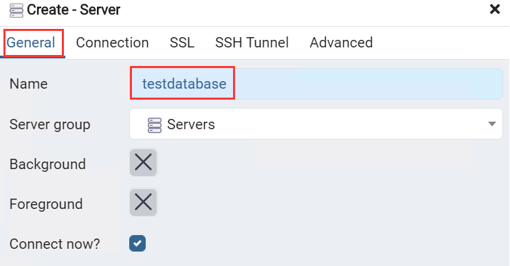Expand Server group using the dropdown arrow
The height and width of the screenshot is (266, 510).
pyautogui.click(x=492, y=124)
